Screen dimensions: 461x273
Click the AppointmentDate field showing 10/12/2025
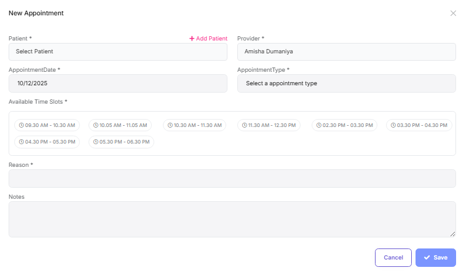pos(118,83)
